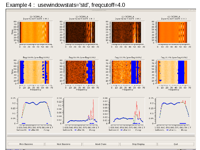Select the third top-row 3C286_A spectrogram
The image size is (200, 150).
pyautogui.click(x=126, y=32)
